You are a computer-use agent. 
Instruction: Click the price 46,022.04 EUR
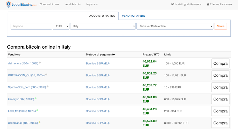click(149, 63)
